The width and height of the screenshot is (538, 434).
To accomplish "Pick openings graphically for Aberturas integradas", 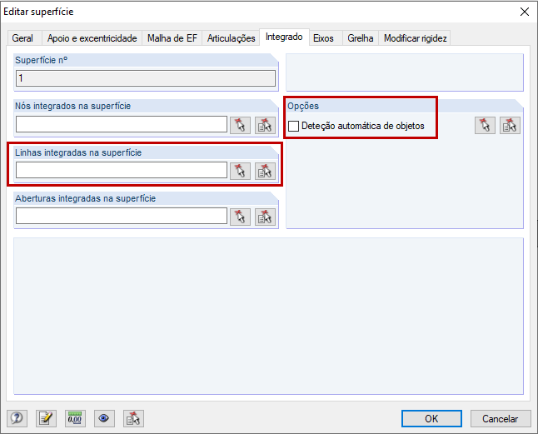I will pos(240,217).
